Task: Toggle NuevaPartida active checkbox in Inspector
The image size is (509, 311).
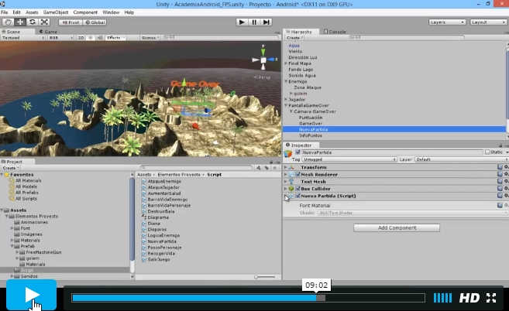Action: coord(297,152)
